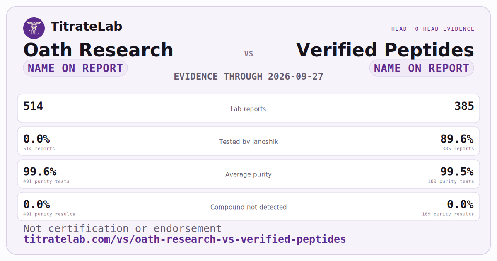Click the HEAD-TO-HEAD EVIDENCE label
The image size is (497, 261).
pyautogui.click(x=433, y=29)
